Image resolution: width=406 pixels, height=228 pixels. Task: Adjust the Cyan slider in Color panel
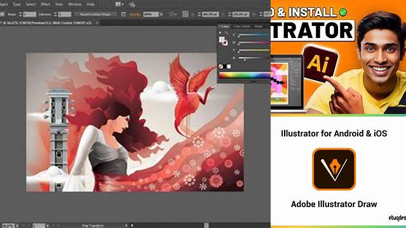(254, 35)
